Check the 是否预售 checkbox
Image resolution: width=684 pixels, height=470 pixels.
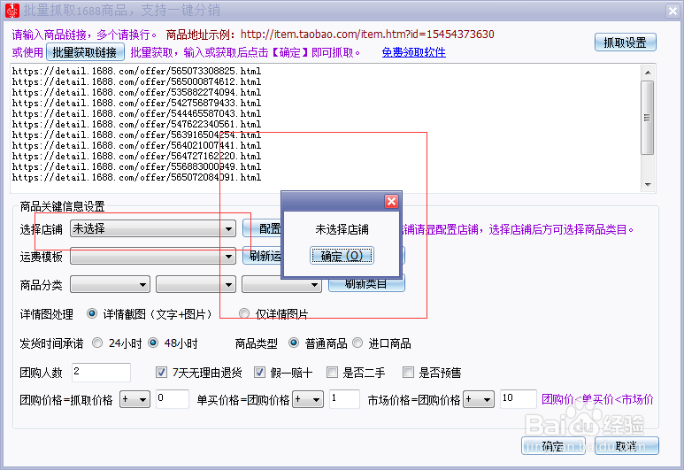click(x=408, y=373)
